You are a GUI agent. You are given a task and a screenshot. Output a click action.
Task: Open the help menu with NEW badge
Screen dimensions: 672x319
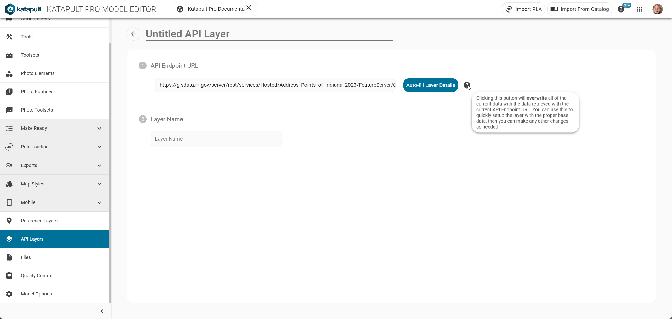coord(621,9)
